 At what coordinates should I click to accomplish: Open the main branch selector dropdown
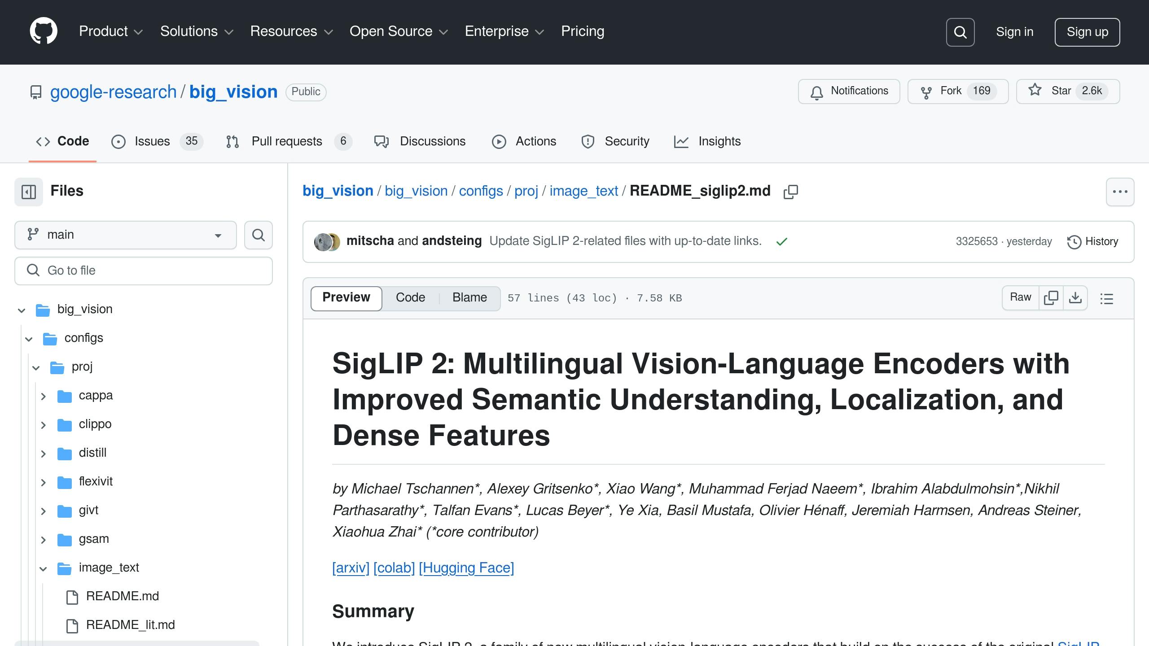[126, 235]
